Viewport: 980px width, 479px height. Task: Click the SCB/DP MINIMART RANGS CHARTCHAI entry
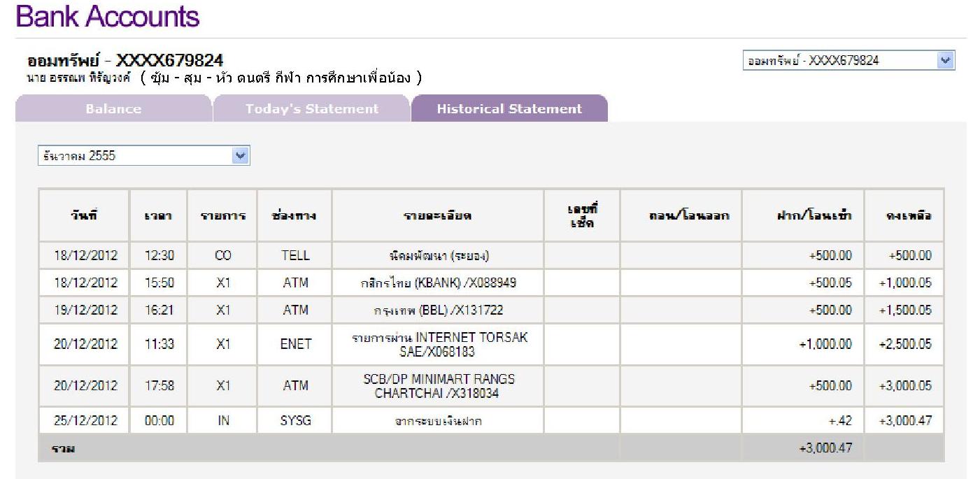point(439,385)
